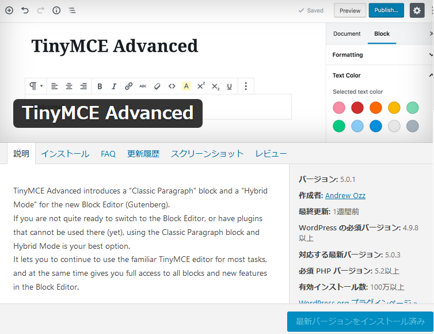Collapse the Text Color panel

[380, 75]
